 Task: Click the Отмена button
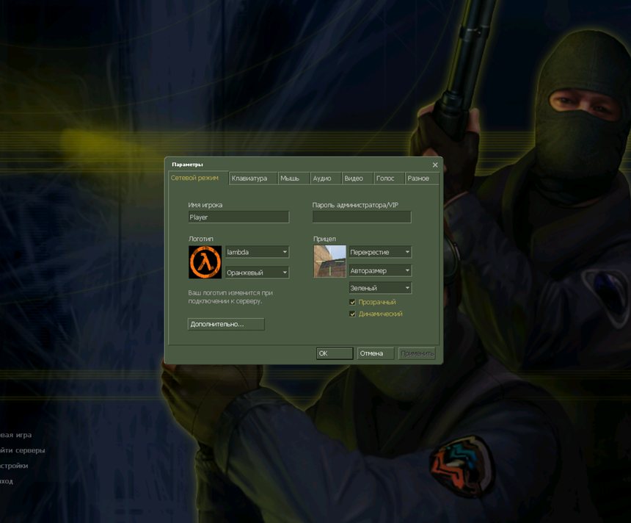click(376, 353)
